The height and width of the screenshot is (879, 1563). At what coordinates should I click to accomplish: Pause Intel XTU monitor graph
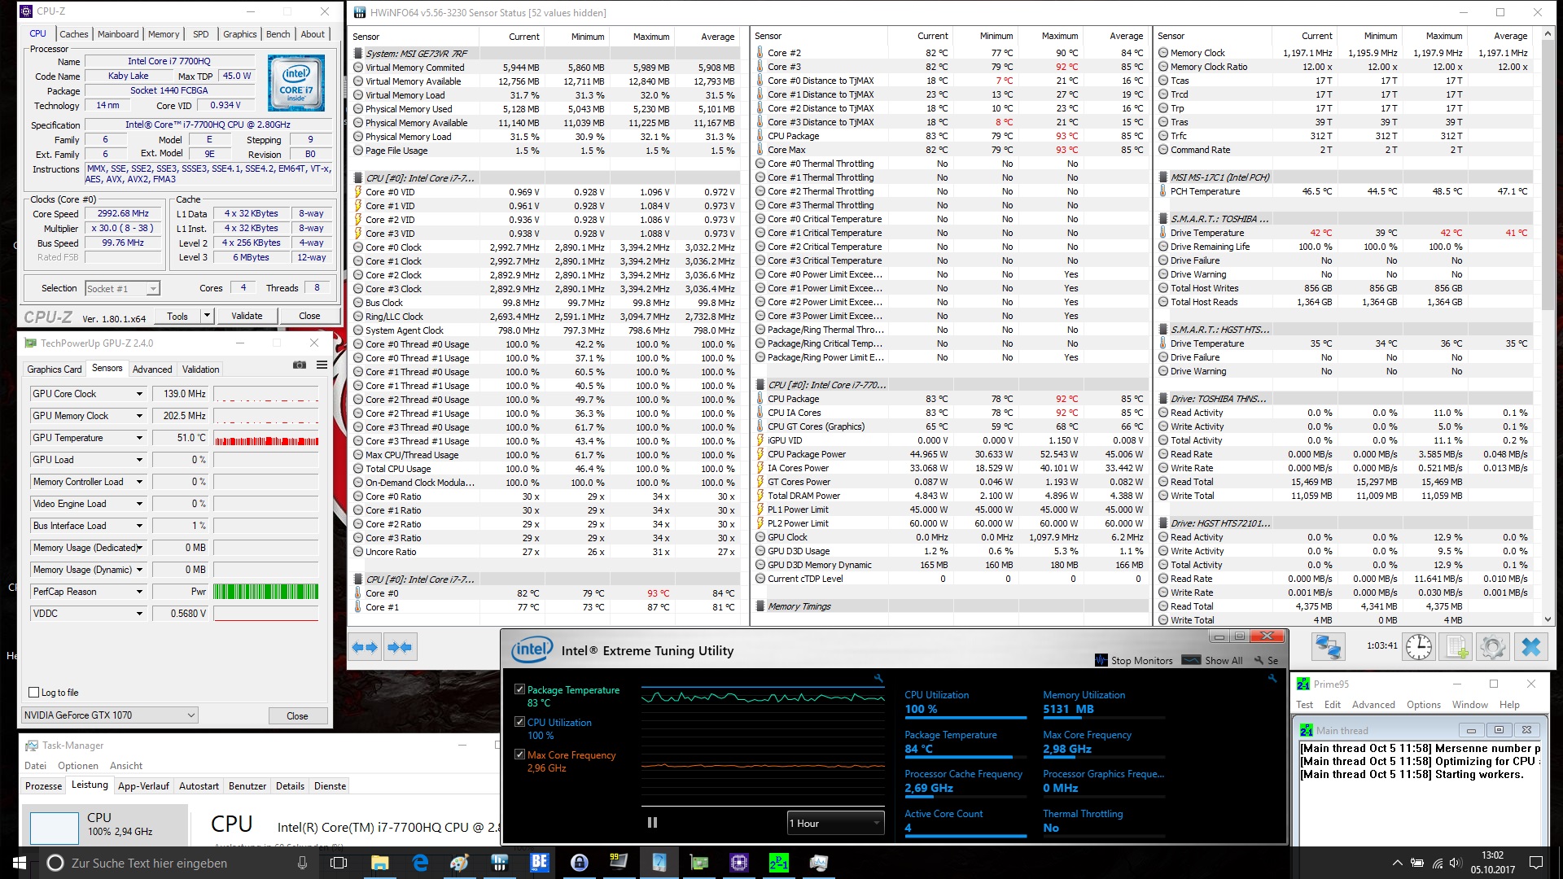tap(652, 823)
